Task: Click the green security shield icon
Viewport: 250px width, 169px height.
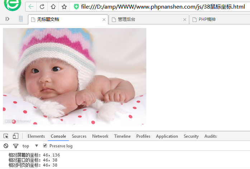Action: tap(76, 7)
